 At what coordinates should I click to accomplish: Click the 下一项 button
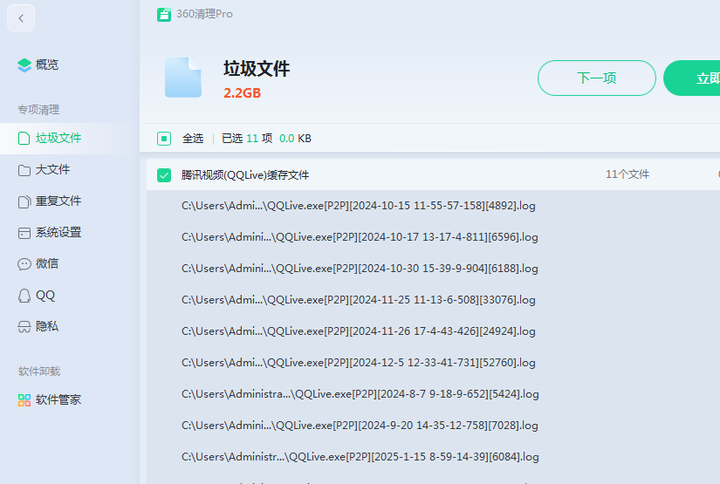[x=596, y=78]
